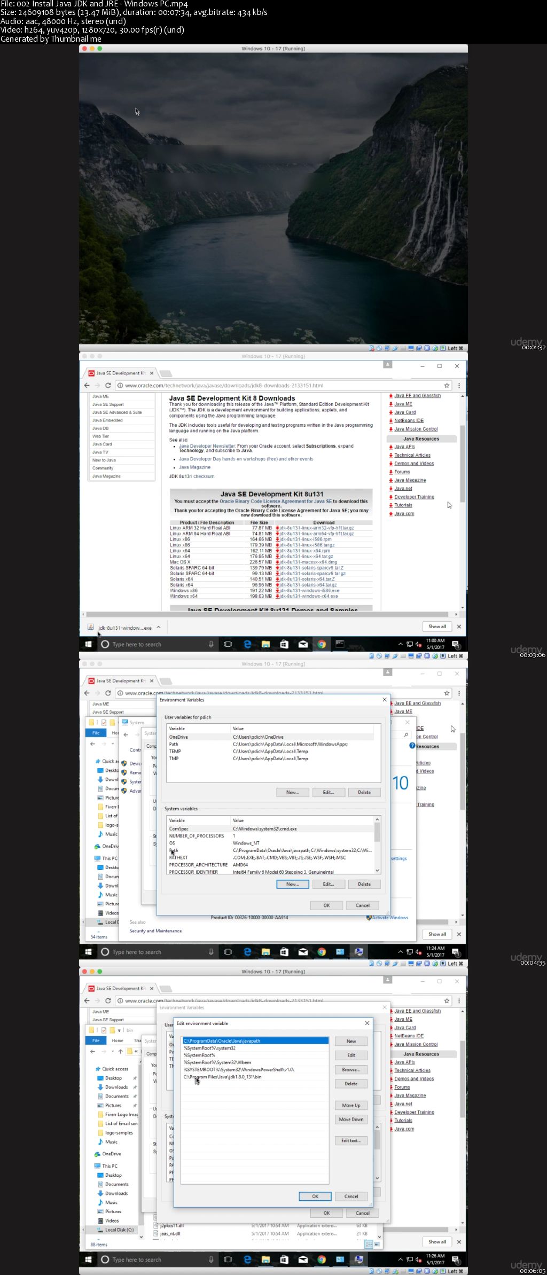Expand the jdk-8u131 download options chevron

pyautogui.click(x=158, y=627)
